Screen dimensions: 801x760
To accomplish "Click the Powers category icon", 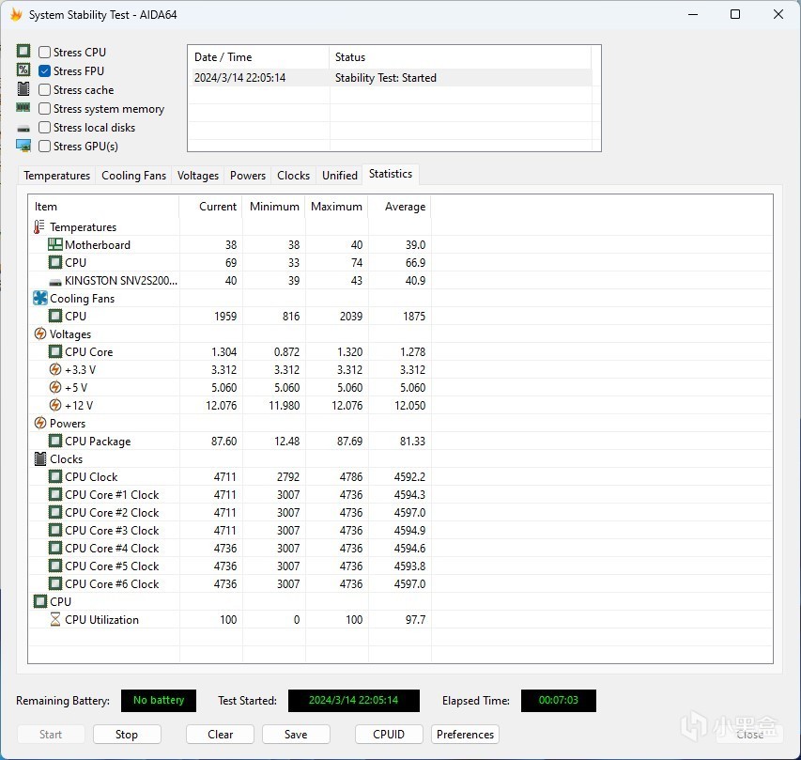I will (x=39, y=424).
